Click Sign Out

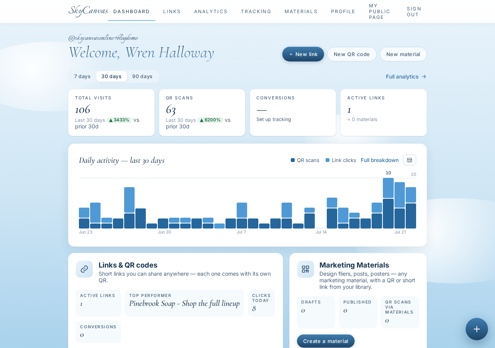pyautogui.click(x=414, y=12)
